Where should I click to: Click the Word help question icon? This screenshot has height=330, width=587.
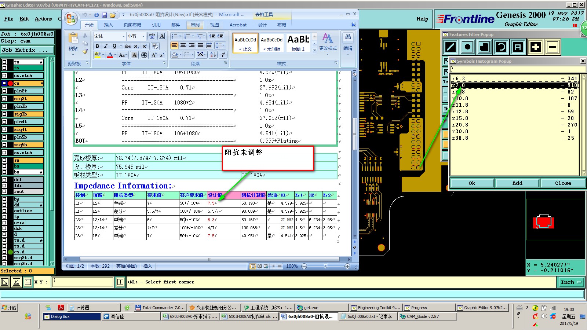[x=353, y=25]
